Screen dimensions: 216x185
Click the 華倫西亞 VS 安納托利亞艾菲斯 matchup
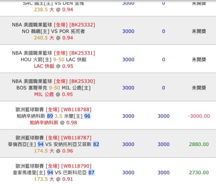pyautogui.click(x=53, y=144)
